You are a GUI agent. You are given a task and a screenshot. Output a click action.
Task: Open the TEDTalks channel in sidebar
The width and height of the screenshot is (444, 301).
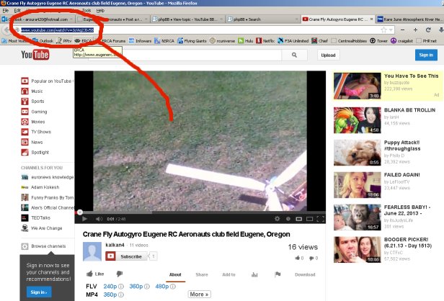(36, 217)
